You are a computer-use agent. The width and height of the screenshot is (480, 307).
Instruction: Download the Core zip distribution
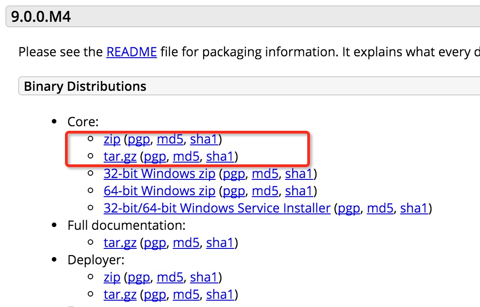112,139
